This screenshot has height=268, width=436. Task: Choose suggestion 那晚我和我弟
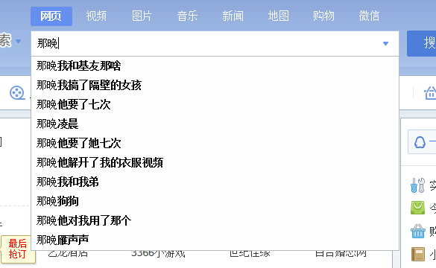(215, 182)
